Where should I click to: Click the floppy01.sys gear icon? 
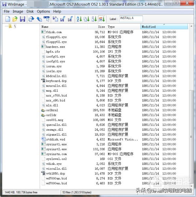[x=43, y=37]
